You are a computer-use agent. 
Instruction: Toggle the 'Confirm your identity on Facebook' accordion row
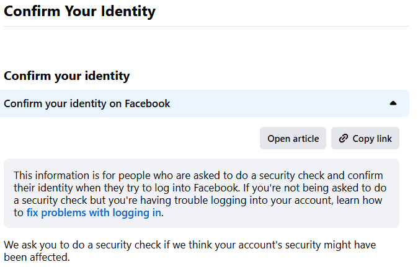point(205,103)
